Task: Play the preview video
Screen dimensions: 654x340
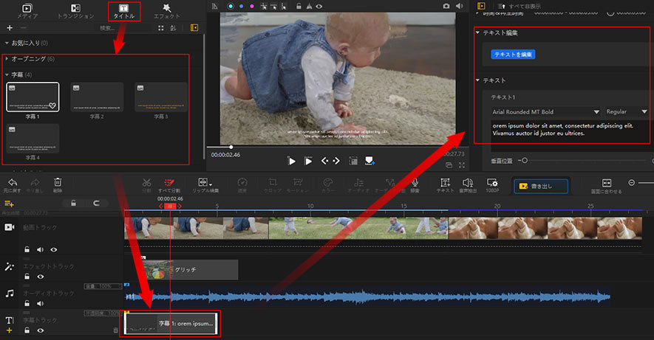Action: (x=292, y=161)
